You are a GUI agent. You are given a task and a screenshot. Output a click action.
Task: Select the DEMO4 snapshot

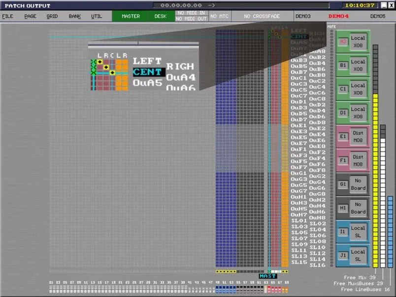(338, 16)
